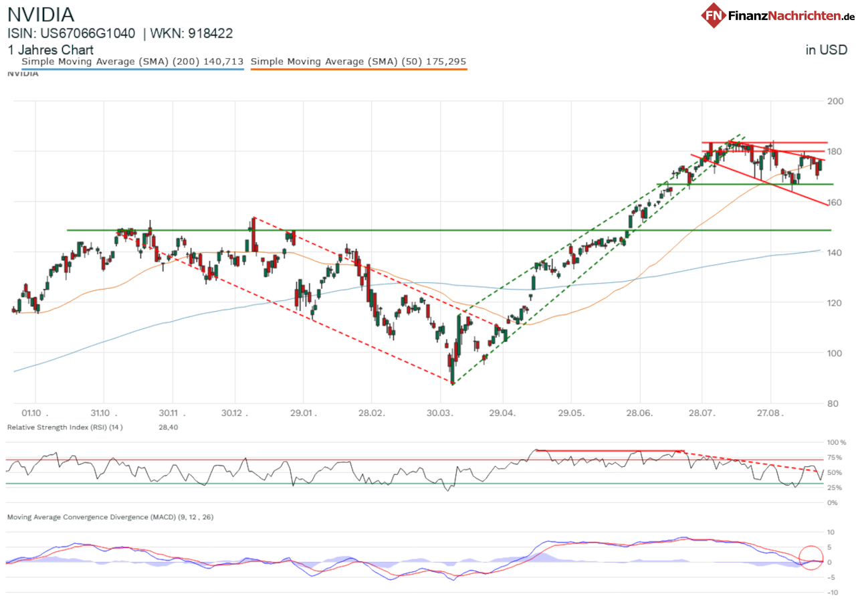Click the 30.03. date axis label
Screen dimensions: 856x602
point(439,413)
